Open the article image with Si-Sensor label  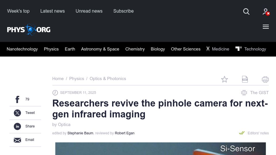(160, 149)
